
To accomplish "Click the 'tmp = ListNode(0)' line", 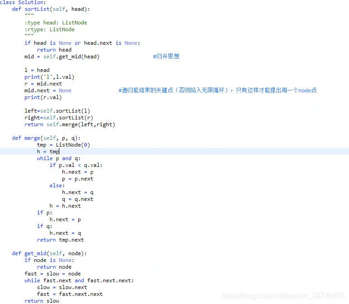I will (63, 145).
